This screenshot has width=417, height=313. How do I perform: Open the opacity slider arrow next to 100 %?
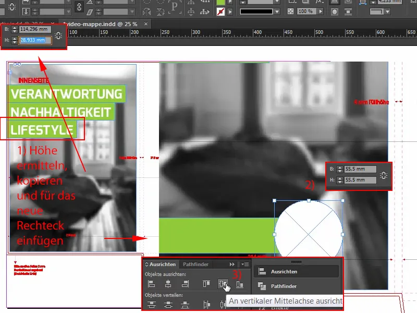pyautogui.click(x=321, y=11)
